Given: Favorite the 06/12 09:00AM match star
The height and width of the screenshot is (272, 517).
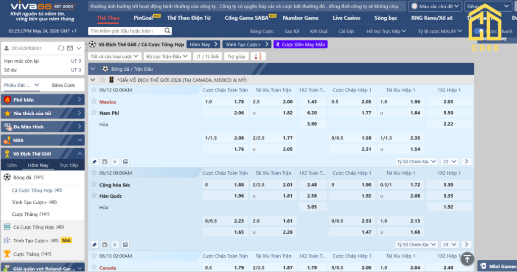Looking at the screenshot, I should click(x=94, y=172).
